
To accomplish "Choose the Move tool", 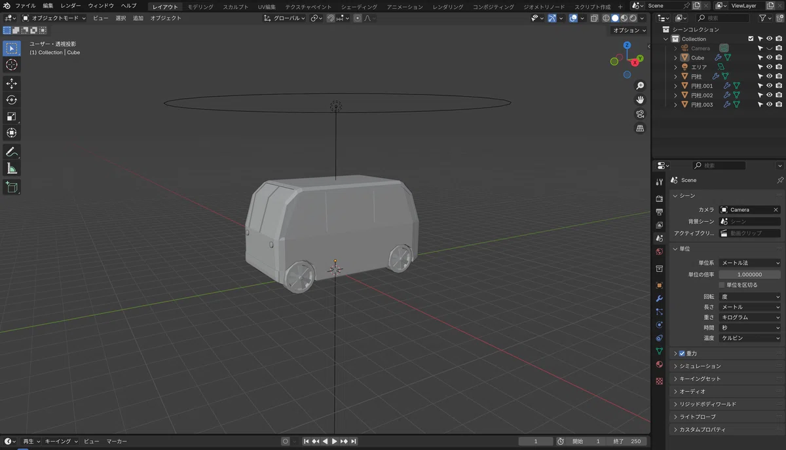I will (12, 83).
